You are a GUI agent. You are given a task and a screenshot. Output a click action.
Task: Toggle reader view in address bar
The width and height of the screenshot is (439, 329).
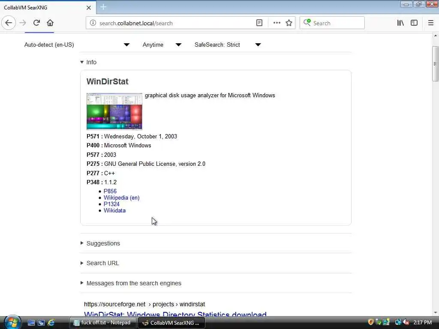(259, 23)
